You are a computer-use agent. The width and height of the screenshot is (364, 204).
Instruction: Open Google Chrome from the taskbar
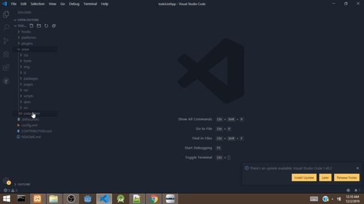point(154,199)
